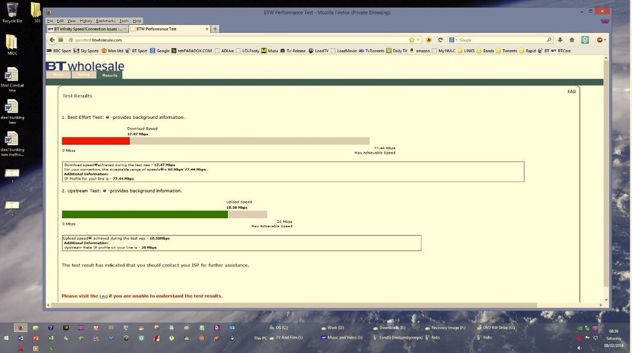Open a new tab with the plus button
The width and height of the screenshot is (632, 353).
pyautogui.click(x=215, y=29)
